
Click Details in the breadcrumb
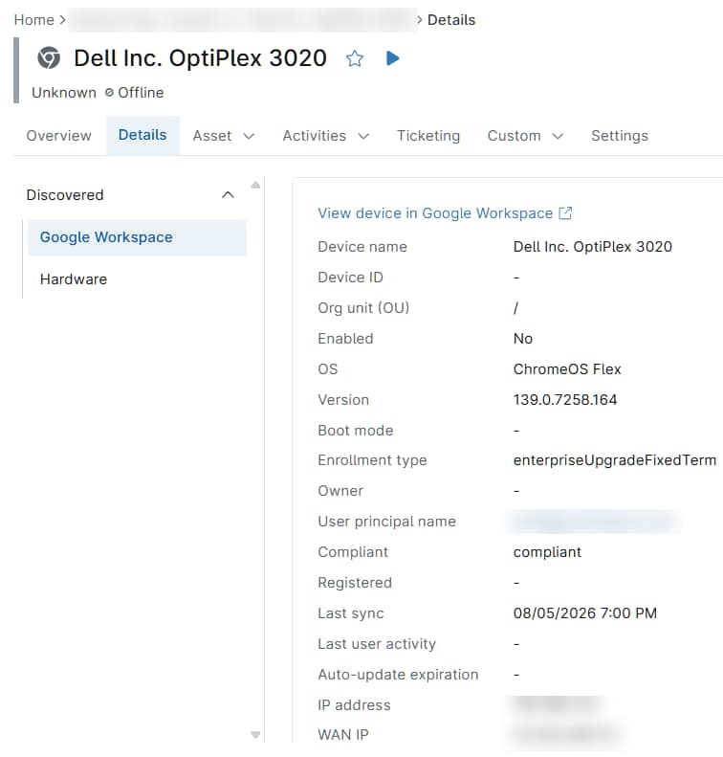click(x=451, y=20)
